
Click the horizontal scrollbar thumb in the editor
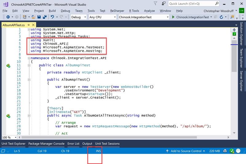coord(109,137)
